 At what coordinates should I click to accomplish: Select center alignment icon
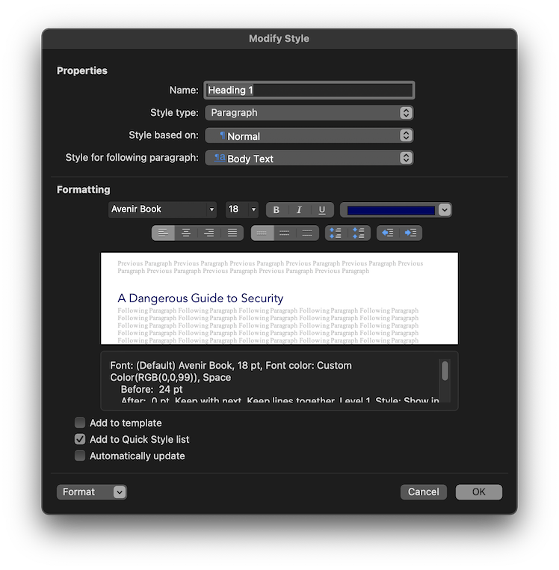click(x=186, y=233)
